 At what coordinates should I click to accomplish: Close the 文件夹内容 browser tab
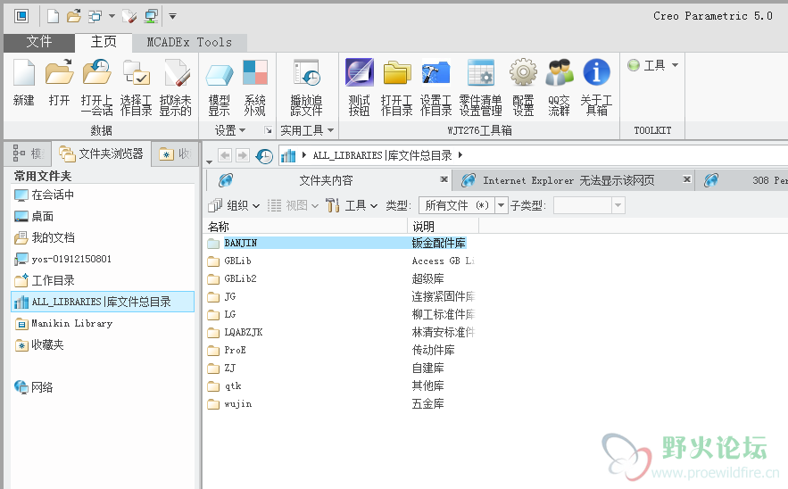click(444, 179)
